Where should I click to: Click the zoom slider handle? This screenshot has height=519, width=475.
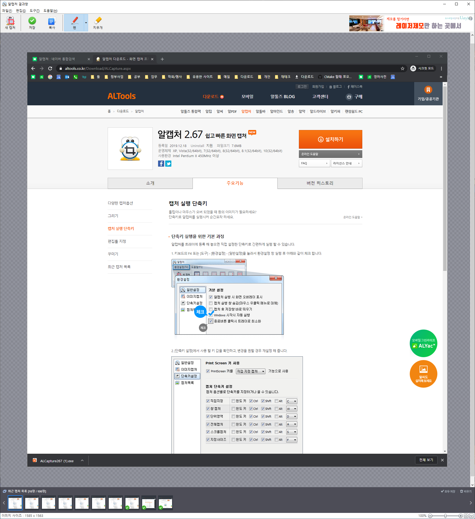(445, 516)
